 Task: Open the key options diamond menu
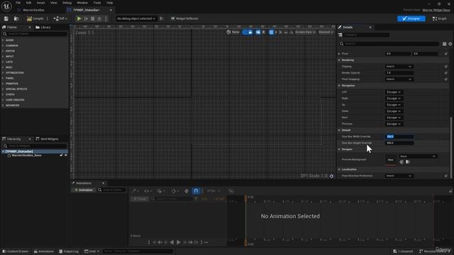175,191
